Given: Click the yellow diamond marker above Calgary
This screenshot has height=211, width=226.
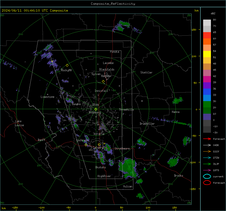Looking at the screenshot, I should 99,145.
